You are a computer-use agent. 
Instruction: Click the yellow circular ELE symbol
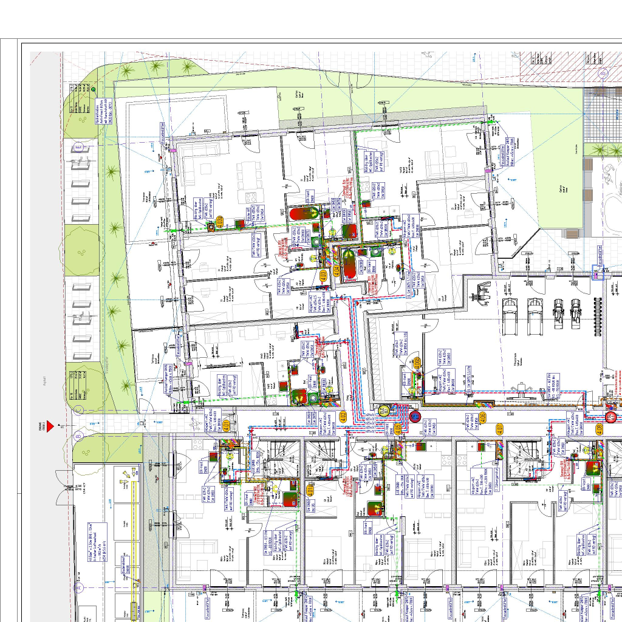383,411
